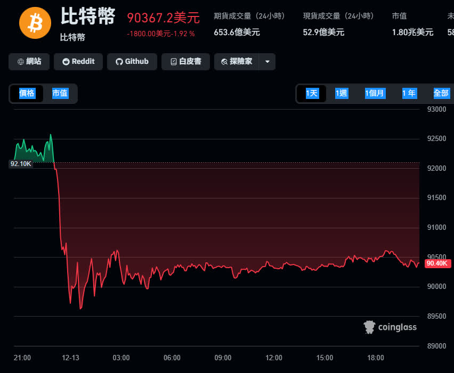Click the Github octocat icon
454x373 pixels.
click(119, 62)
